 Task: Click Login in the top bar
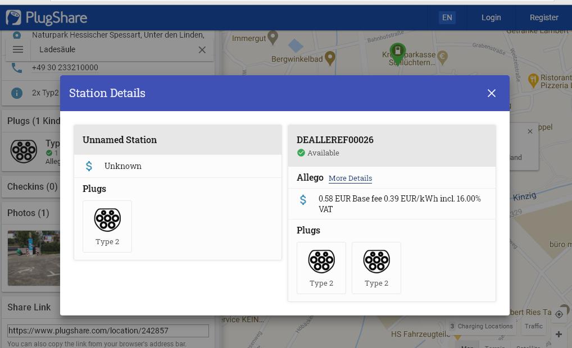491,17
